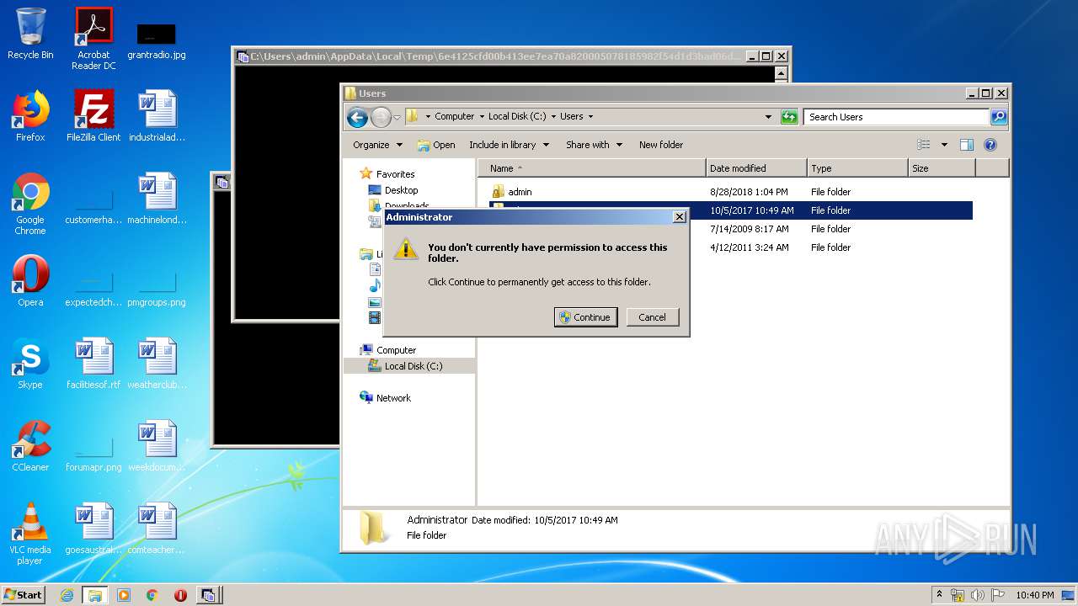Image resolution: width=1078 pixels, height=606 pixels.
Task: Show hidden system tray icons
Action: pyautogui.click(x=939, y=595)
